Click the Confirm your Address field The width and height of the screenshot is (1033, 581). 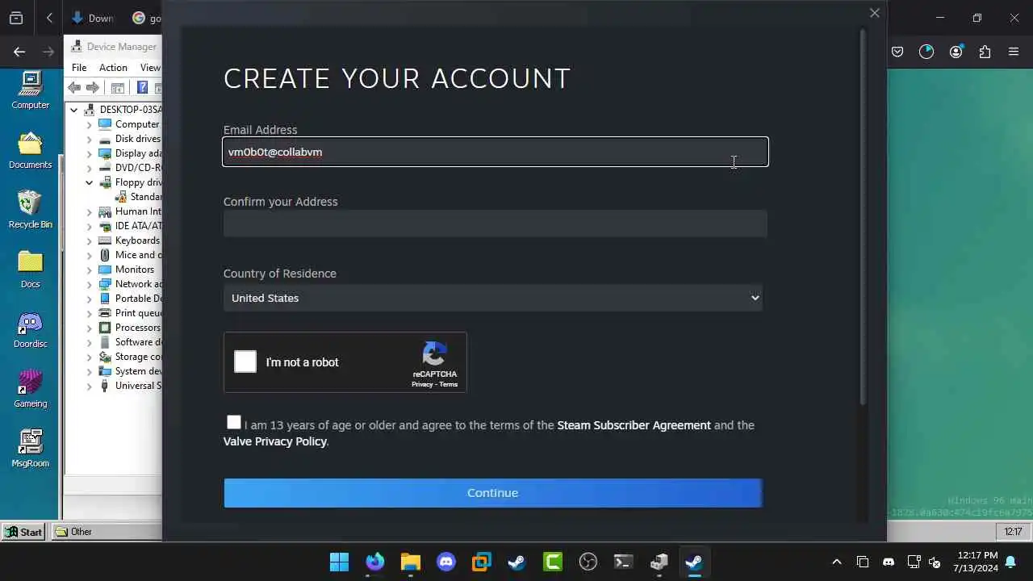coord(496,224)
